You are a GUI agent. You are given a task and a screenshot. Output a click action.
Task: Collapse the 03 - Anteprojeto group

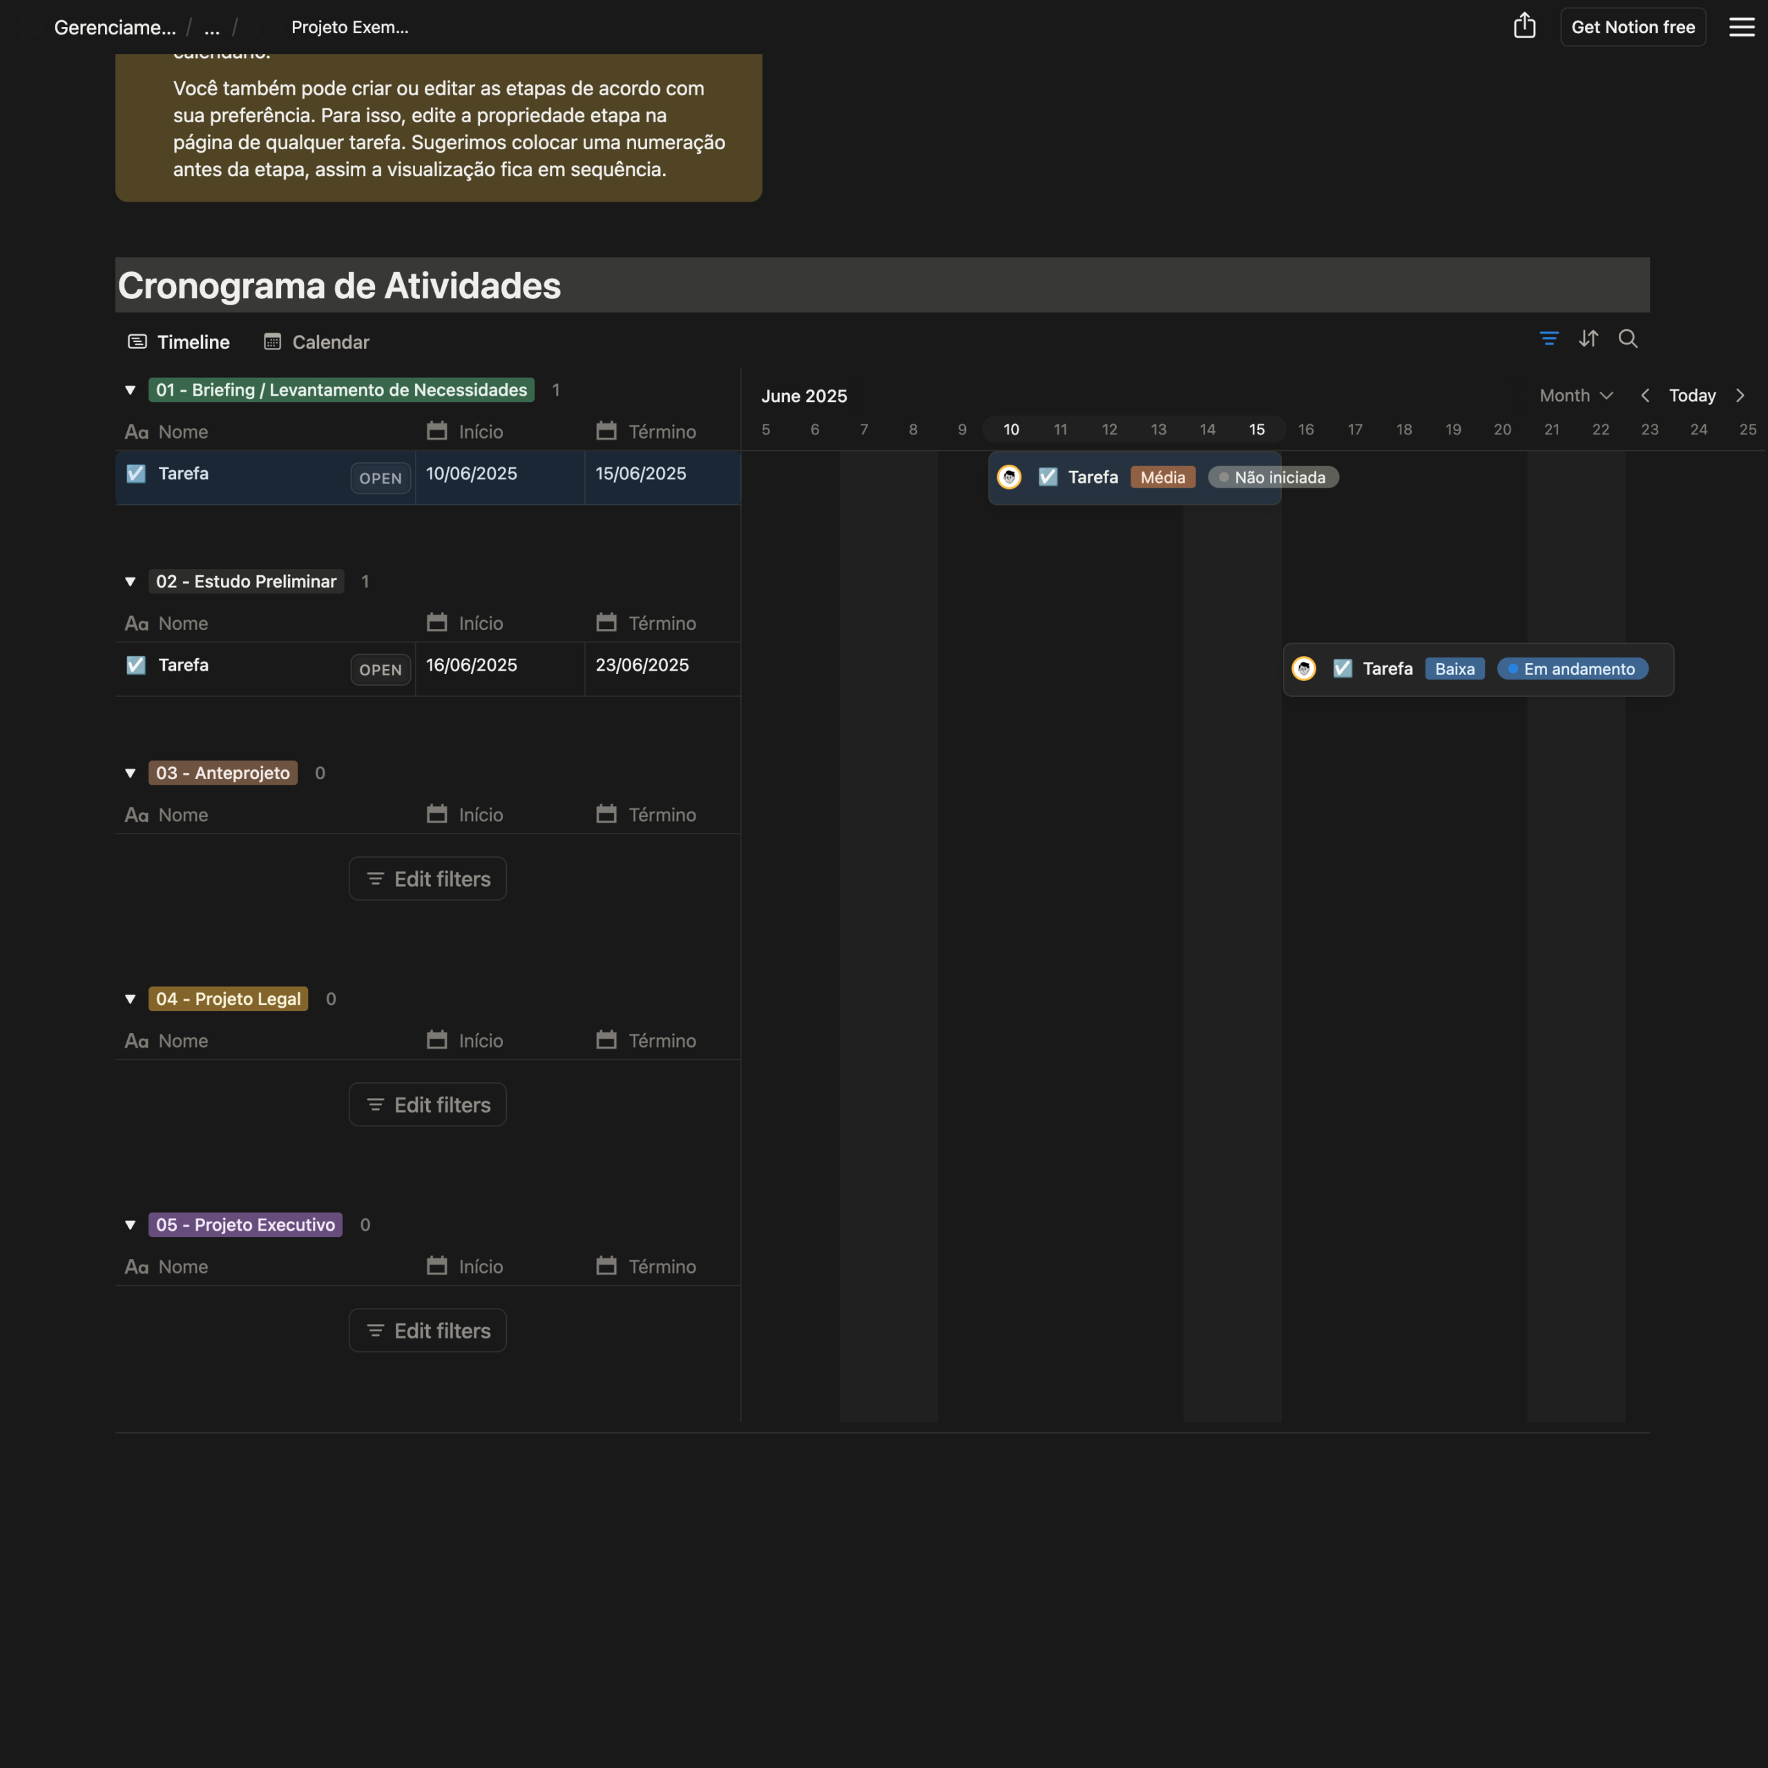[130, 773]
